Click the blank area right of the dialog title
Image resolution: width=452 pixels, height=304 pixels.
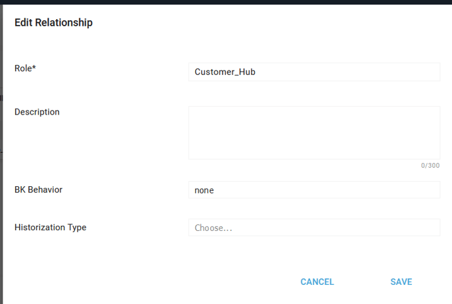pyautogui.click(x=263, y=23)
